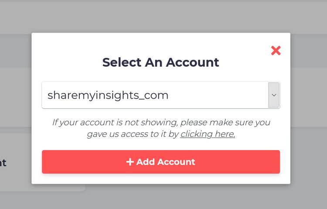The height and width of the screenshot is (209, 327).
Task: Click the gray arrow box in select field
Action: tap(274, 95)
